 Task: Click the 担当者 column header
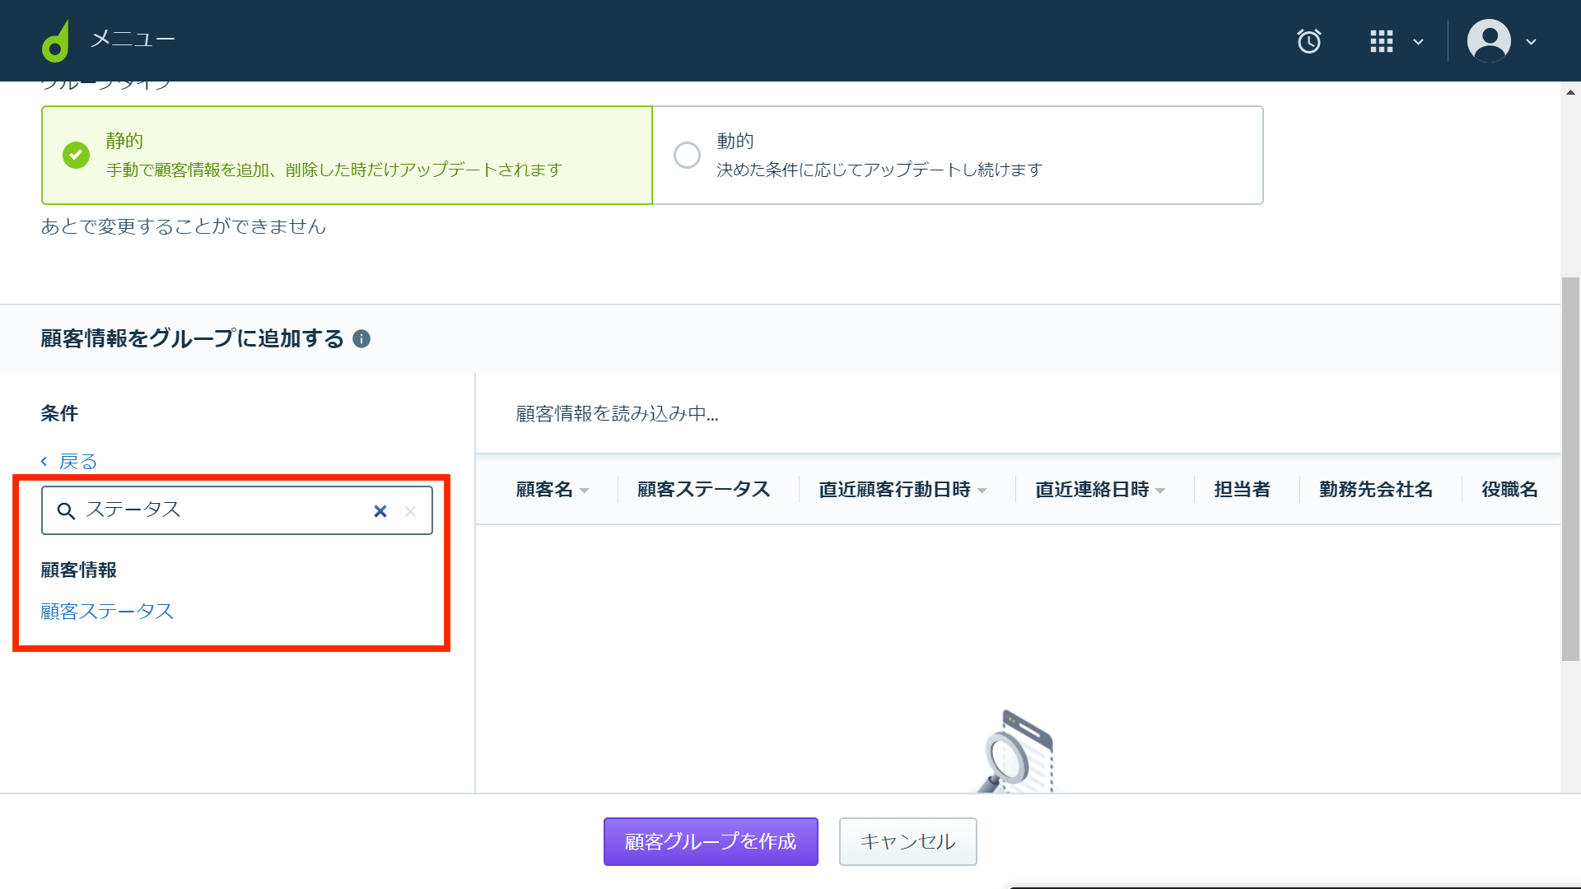1242,490
